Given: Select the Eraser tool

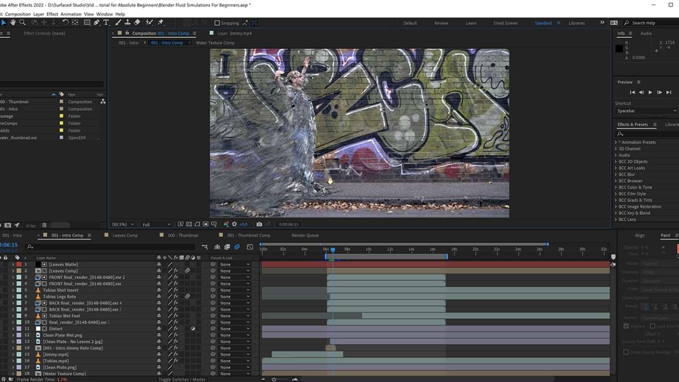Looking at the screenshot, I should [x=137, y=22].
